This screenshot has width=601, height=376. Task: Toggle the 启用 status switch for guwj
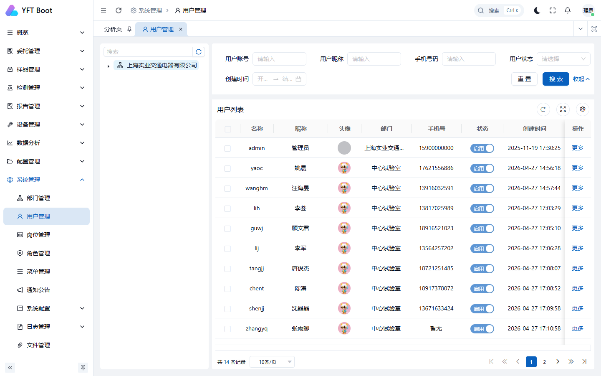(482, 229)
